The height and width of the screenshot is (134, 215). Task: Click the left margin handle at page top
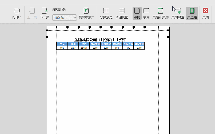(57, 27)
